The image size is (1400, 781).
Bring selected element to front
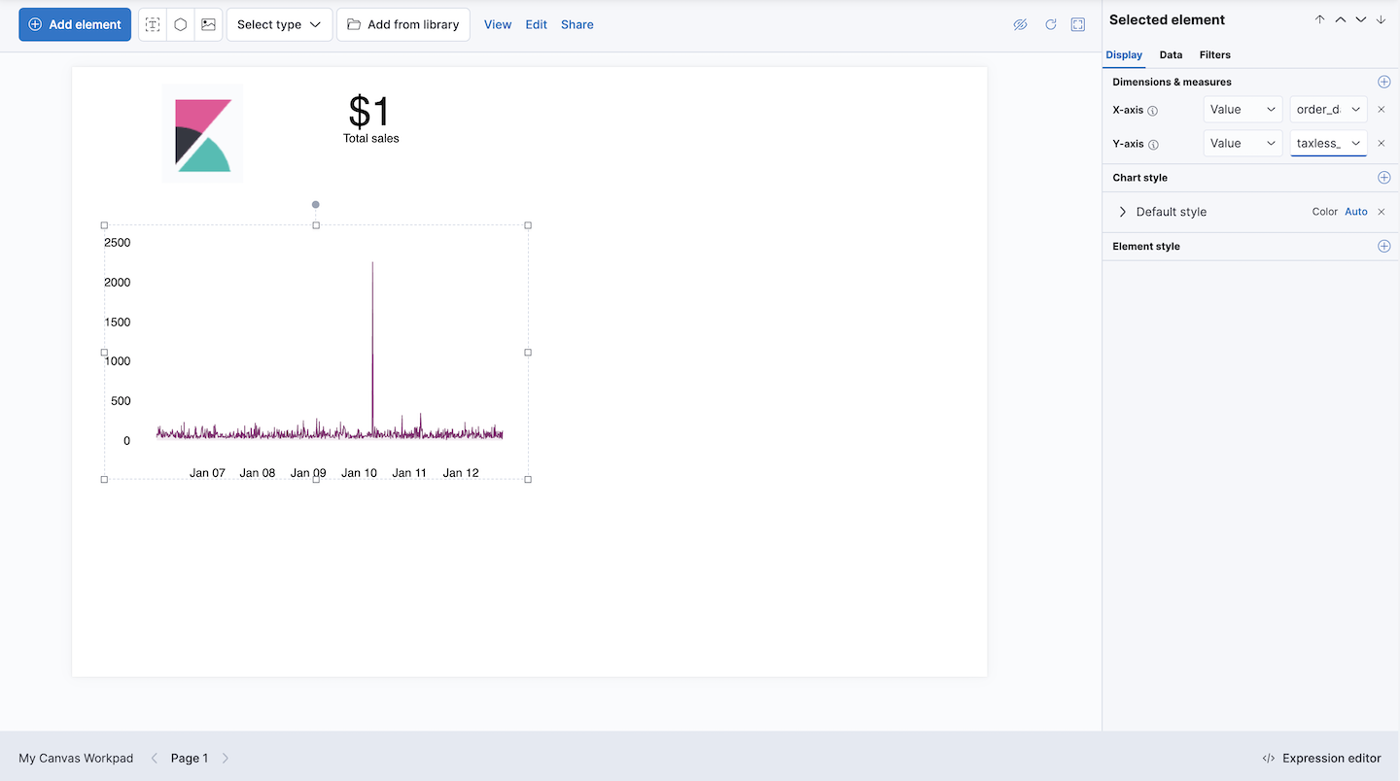point(1319,18)
